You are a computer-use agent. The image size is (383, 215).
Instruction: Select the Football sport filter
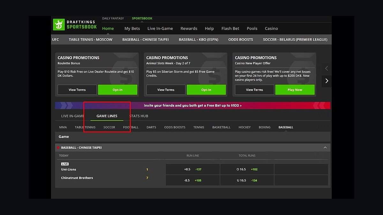click(x=131, y=127)
